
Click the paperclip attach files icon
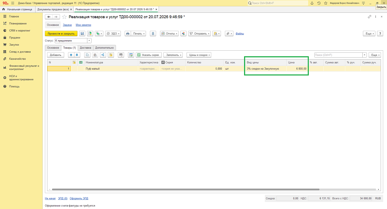229,33
